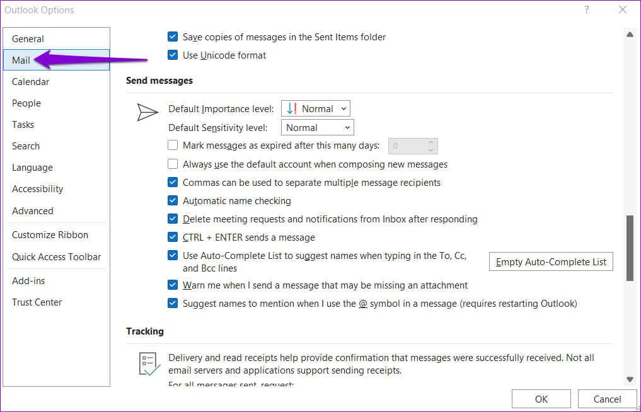The image size is (641, 412).
Task: Open the General options category
Action: (x=57, y=39)
